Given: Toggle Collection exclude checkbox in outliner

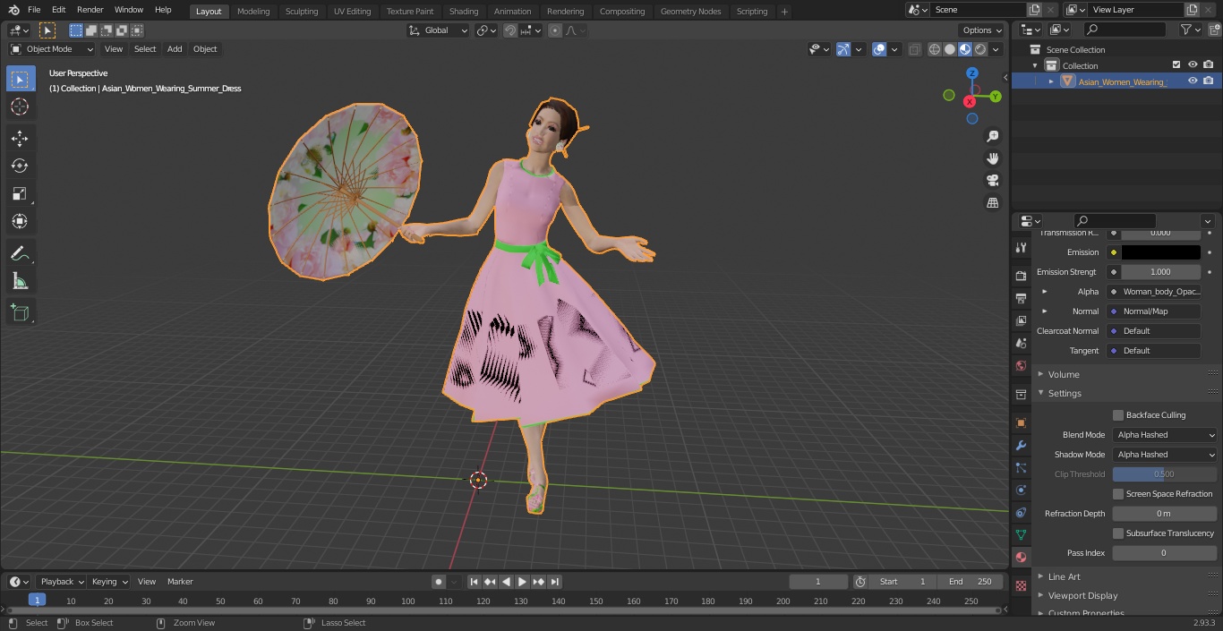Looking at the screenshot, I should click(x=1176, y=65).
